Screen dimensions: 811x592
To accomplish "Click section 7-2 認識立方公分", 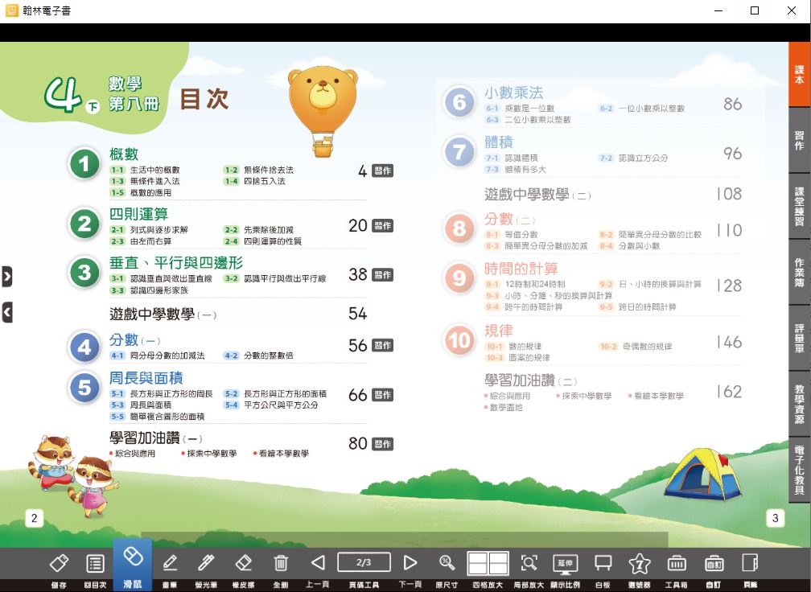I will coord(633,158).
